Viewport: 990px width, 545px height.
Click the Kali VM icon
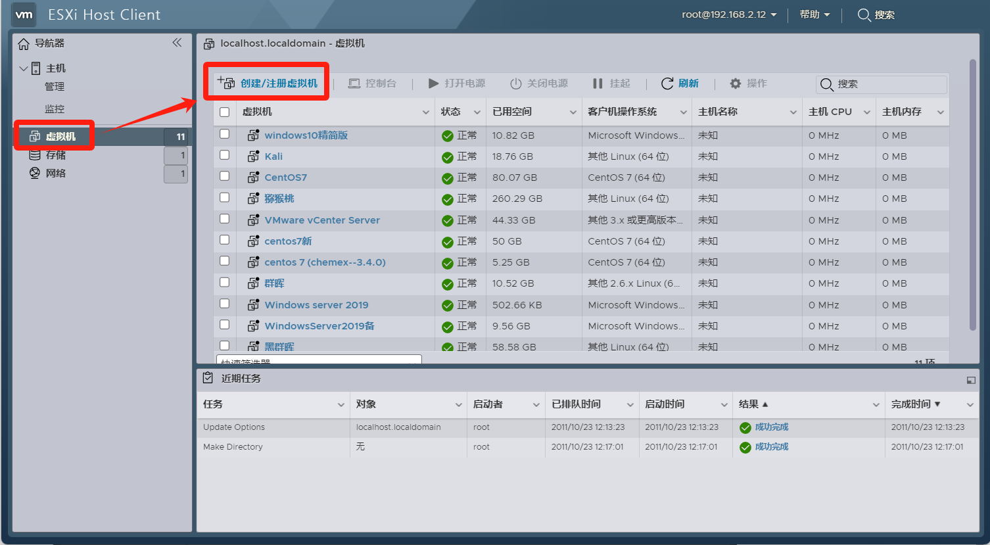[253, 156]
